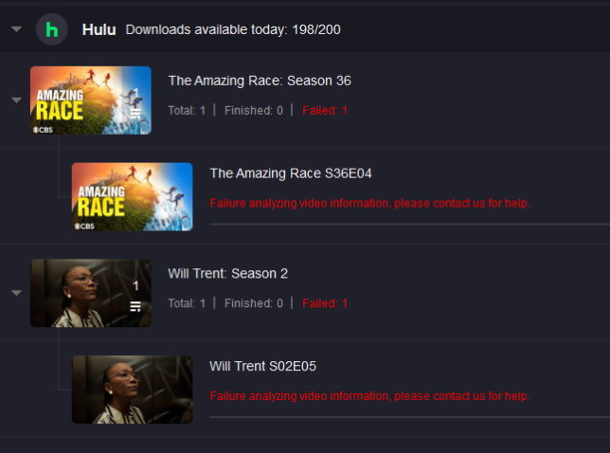This screenshot has height=453, width=610.
Task: Click playlist icon on Amazing Race season thumbnail
Action: click(135, 114)
